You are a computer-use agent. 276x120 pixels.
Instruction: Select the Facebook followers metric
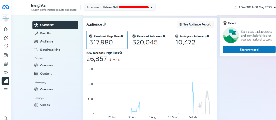(149, 40)
